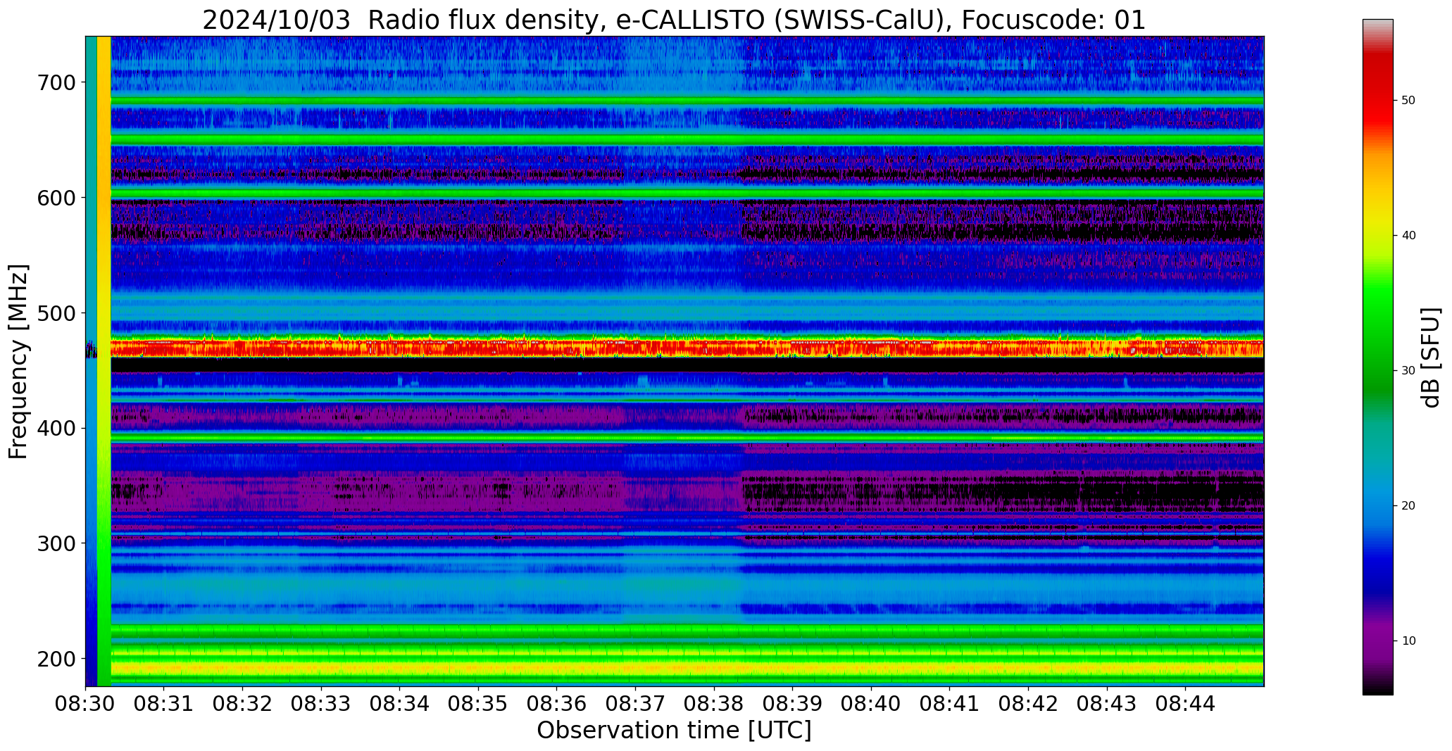Click the yellow band just below 200 MHz
The width and height of the screenshot is (1452, 751).
(x=687, y=667)
